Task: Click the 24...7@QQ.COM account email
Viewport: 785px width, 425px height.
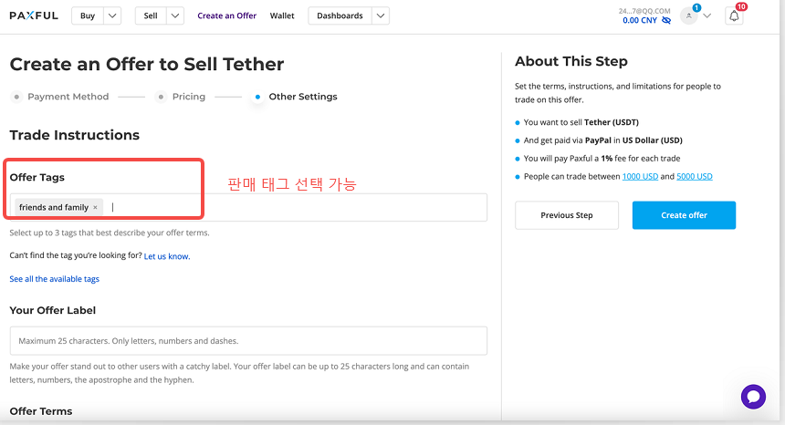Action: click(x=644, y=11)
